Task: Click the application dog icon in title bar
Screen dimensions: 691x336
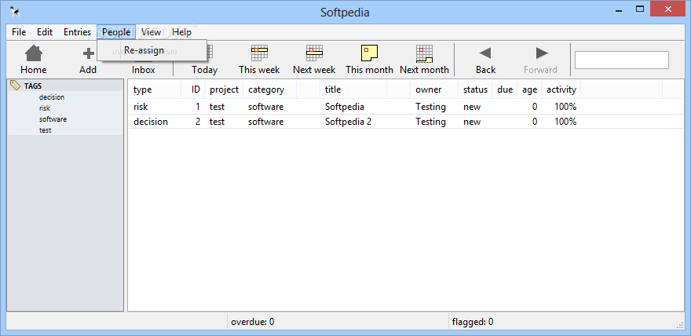Action: (x=14, y=12)
